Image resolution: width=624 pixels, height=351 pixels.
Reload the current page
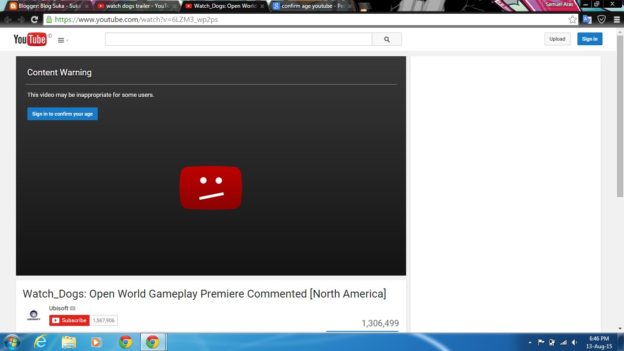click(34, 20)
